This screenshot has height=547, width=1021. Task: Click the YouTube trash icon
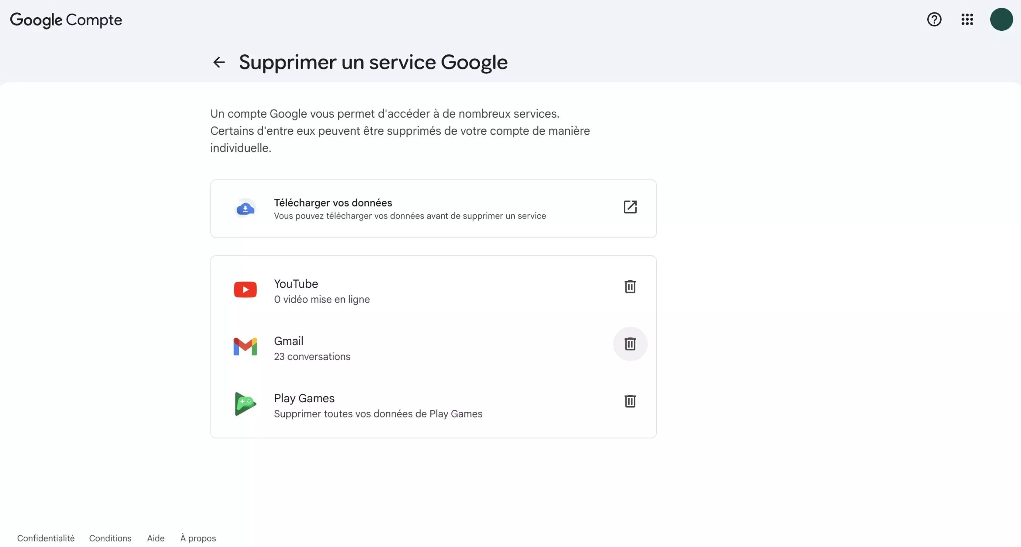[x=630, y=287]
